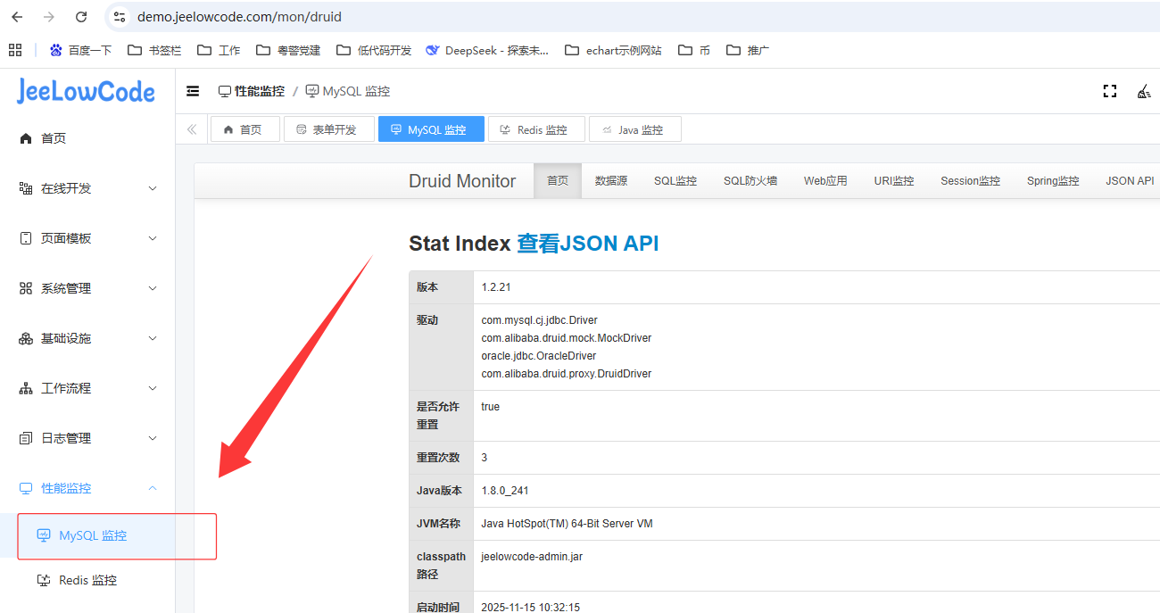The height and width of the screenshot is (613, 1160).
Task: Go back using browser back arrow
Action: [x=17, y=17]
